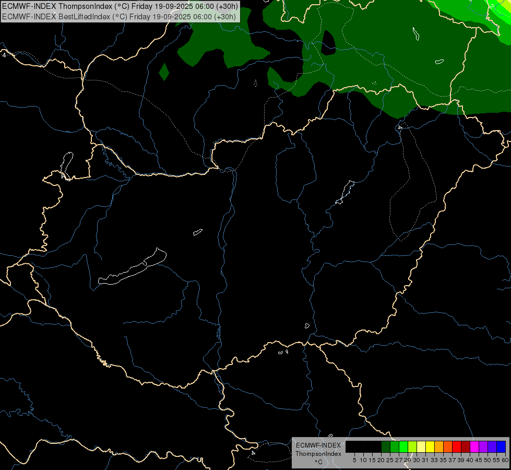Click legend tick value 45
The image size is (511, 470).
pyautogui.click(x=479, y=460)
